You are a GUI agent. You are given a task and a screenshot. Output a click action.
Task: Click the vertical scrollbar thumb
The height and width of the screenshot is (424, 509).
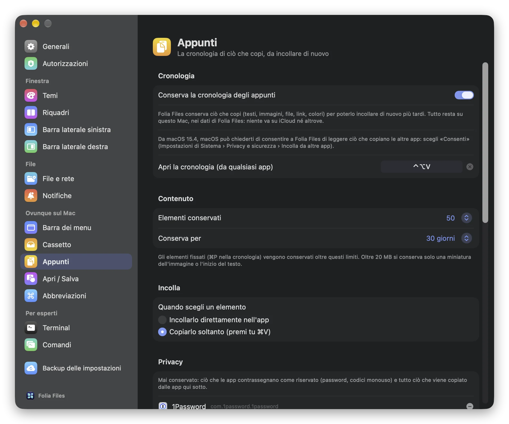485,142
